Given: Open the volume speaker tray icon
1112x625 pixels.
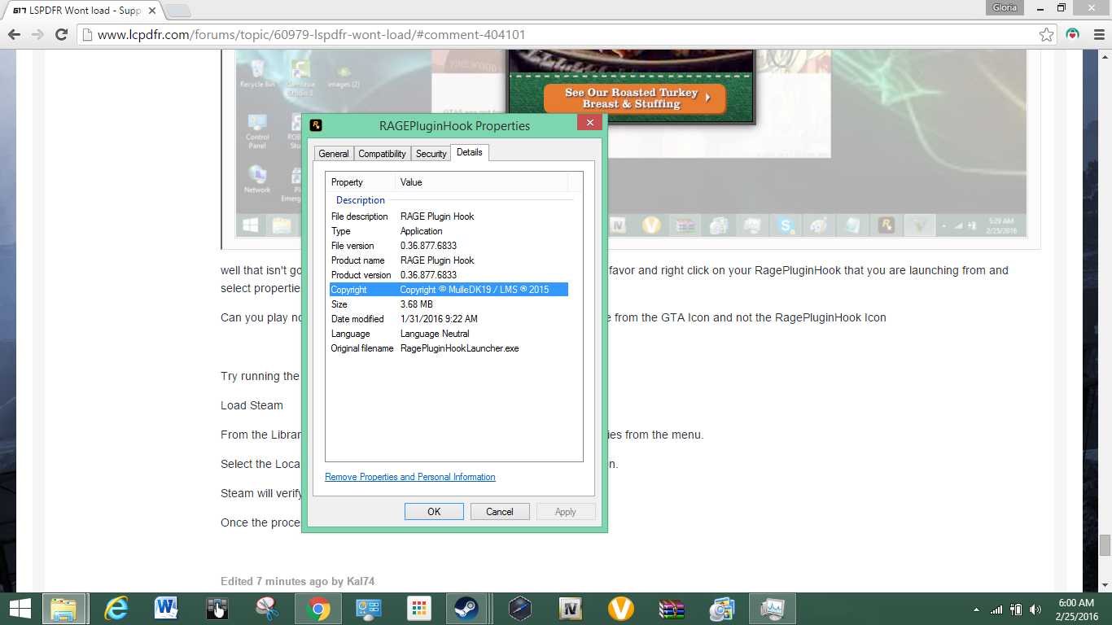Looking at the screenshot, I should [1035, 610].
